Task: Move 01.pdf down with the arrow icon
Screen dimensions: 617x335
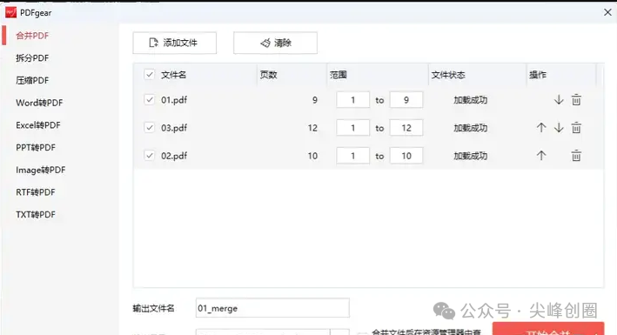Action: tap(559, 99)
